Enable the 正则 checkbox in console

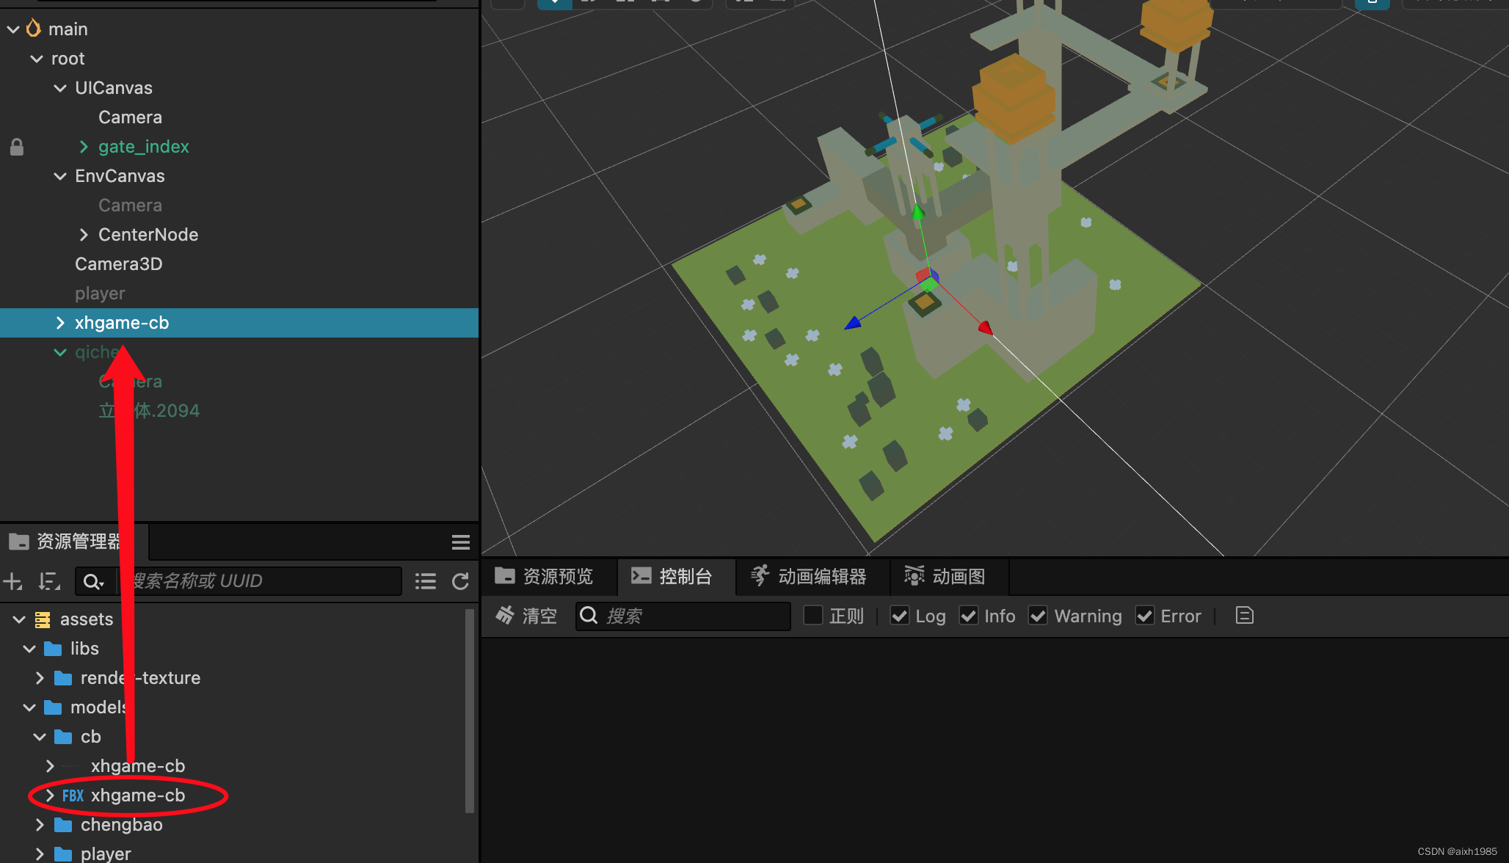[813, 615]
